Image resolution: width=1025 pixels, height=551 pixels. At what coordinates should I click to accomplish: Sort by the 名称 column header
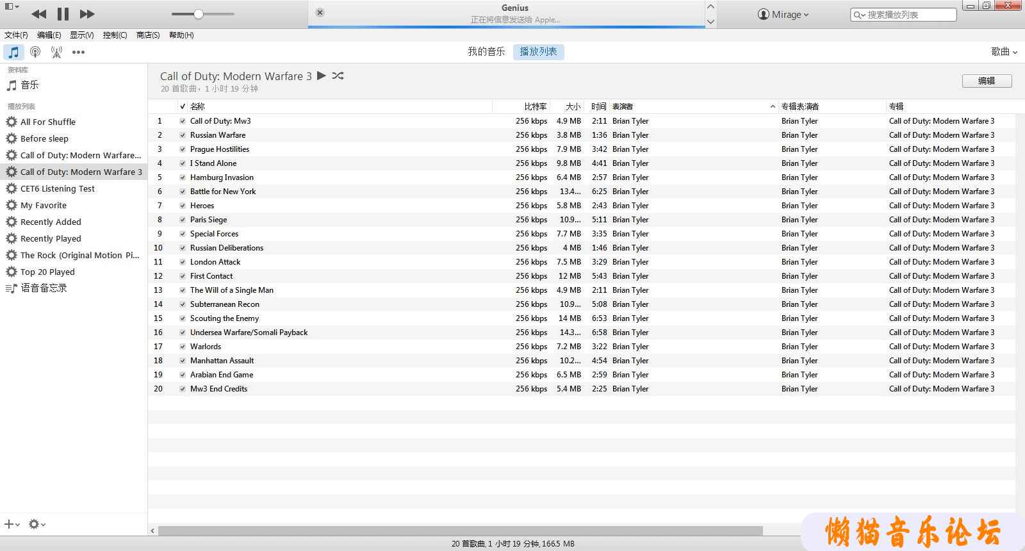[340, 106]
